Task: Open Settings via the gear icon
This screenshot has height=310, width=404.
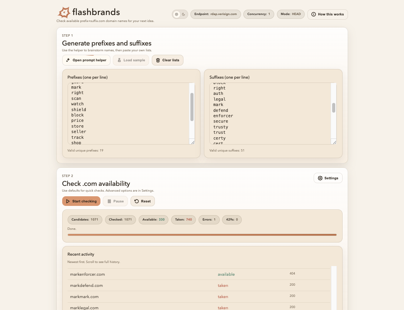Action: click(320, 178)
